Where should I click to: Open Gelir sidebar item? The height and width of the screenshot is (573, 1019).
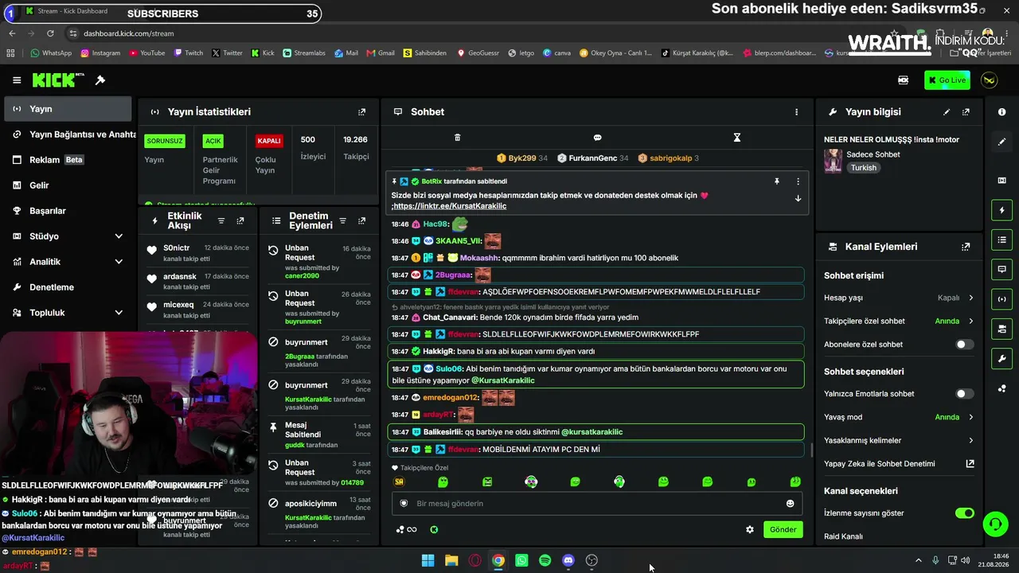click(x=68, y=185)
